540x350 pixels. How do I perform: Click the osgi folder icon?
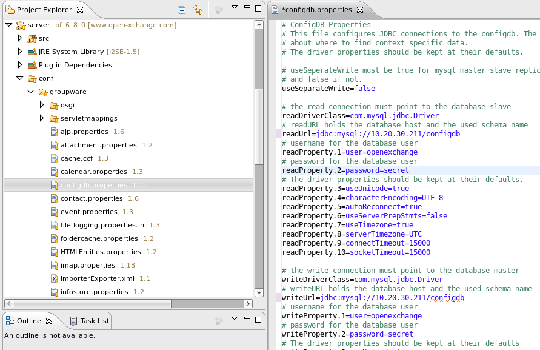[53, 105]
